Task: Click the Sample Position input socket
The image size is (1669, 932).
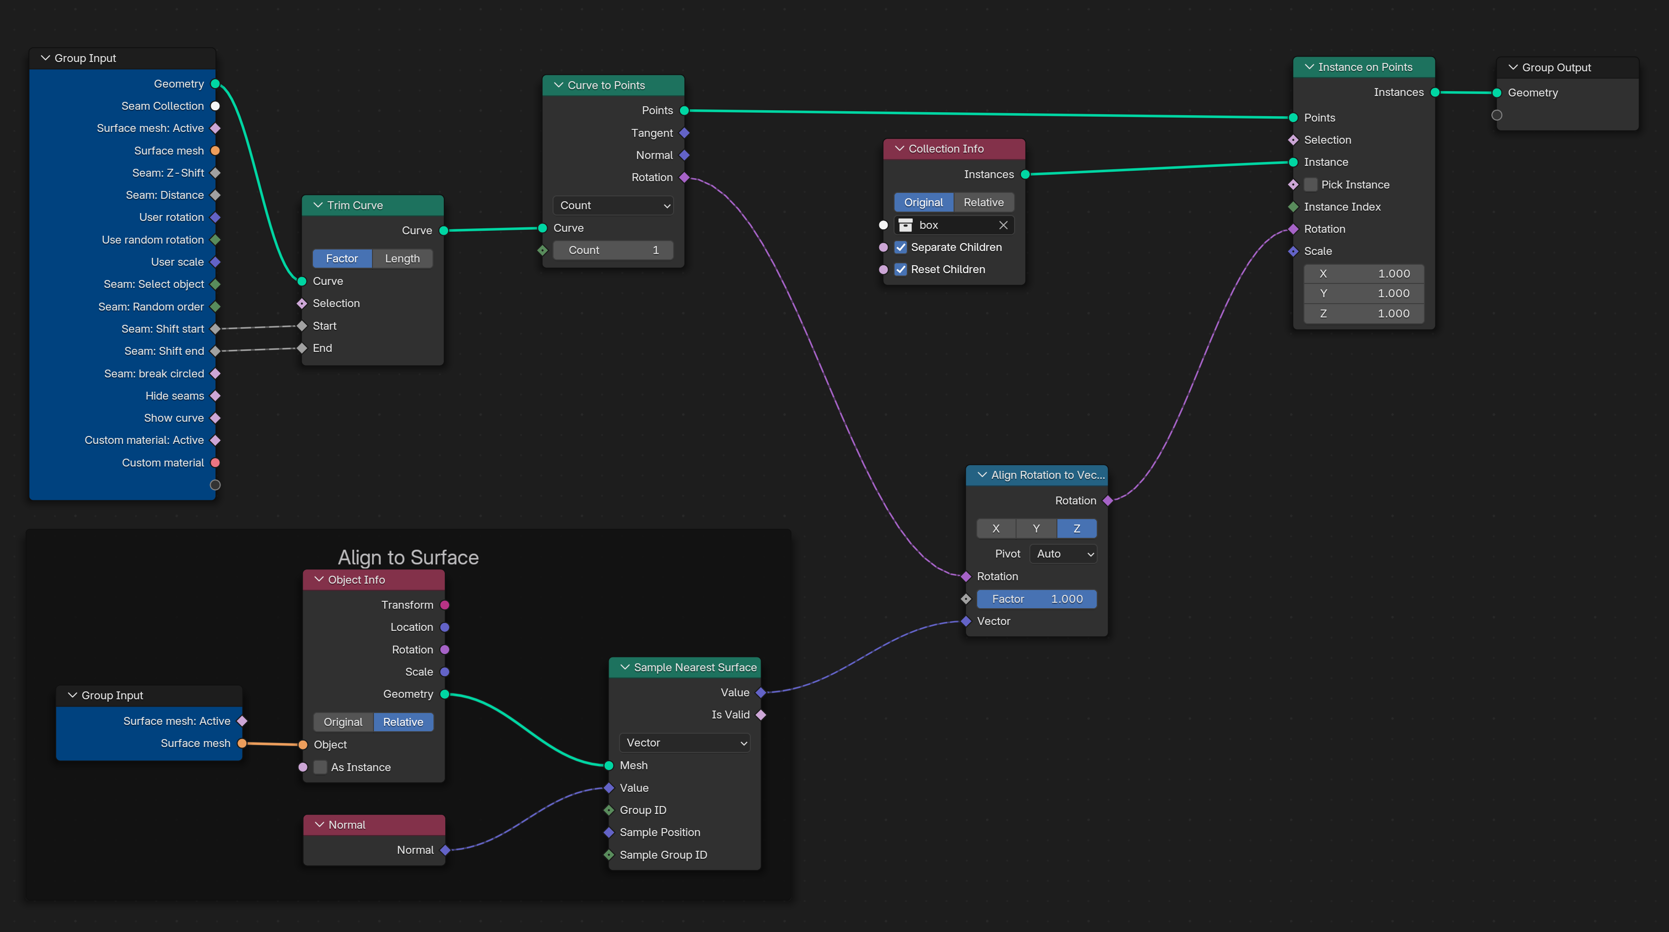Action: click(608, 832)
